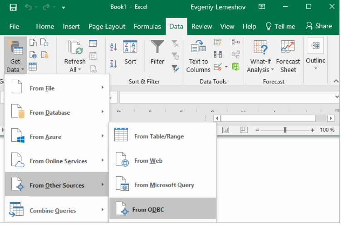The width and height of the screenshot is (343, 227).
Task: Open the What-If Analysis dropdown
Action: [260, 56]
